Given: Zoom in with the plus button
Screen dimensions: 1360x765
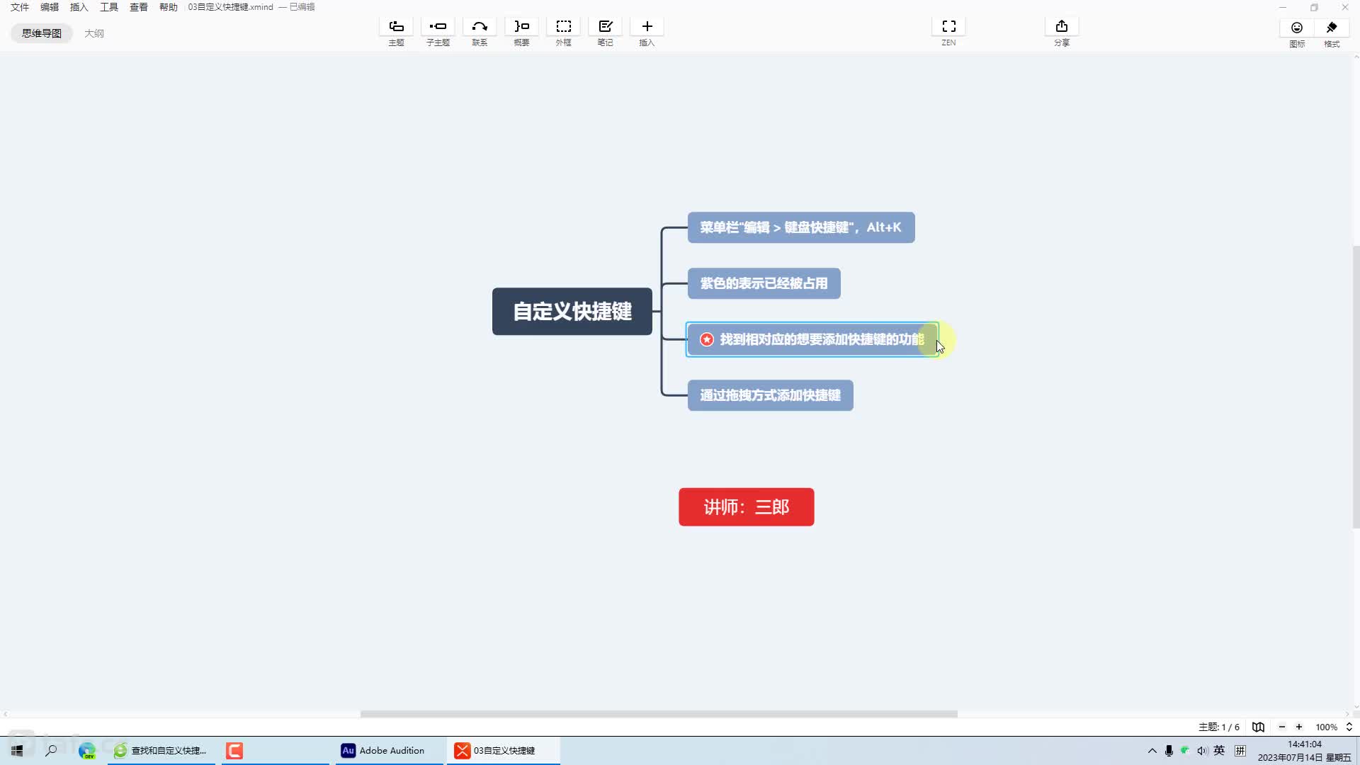Looking at the screenshot, I should (1299, 727).
